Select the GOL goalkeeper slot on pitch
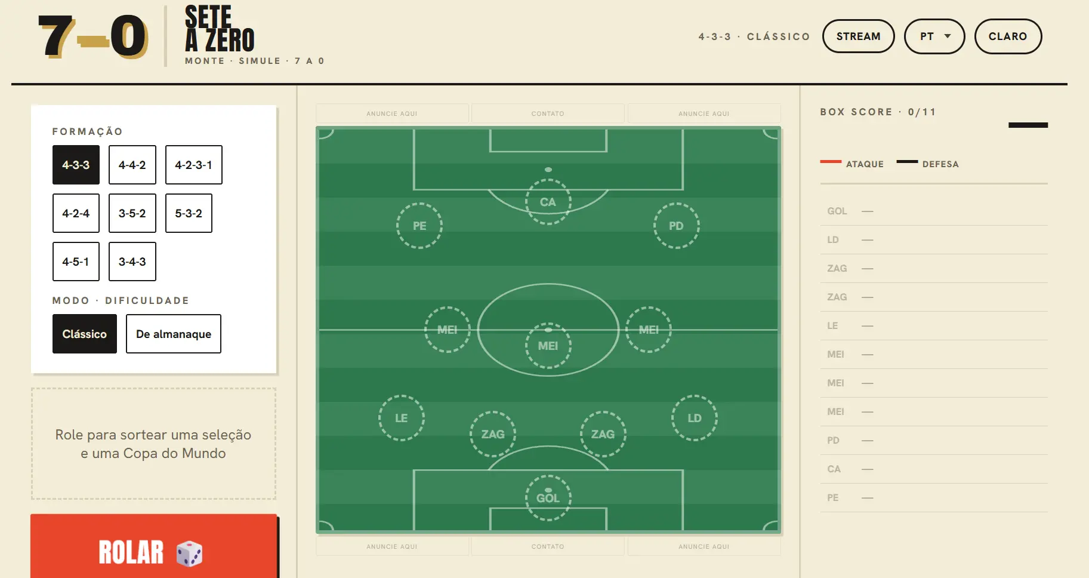1089x578 pixels. point(548,498)
